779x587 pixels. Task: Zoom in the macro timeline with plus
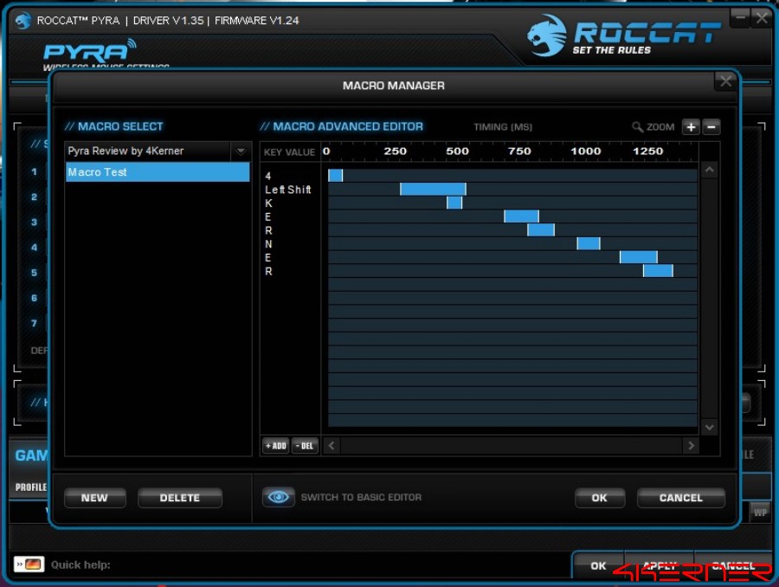tap(691, 127)
